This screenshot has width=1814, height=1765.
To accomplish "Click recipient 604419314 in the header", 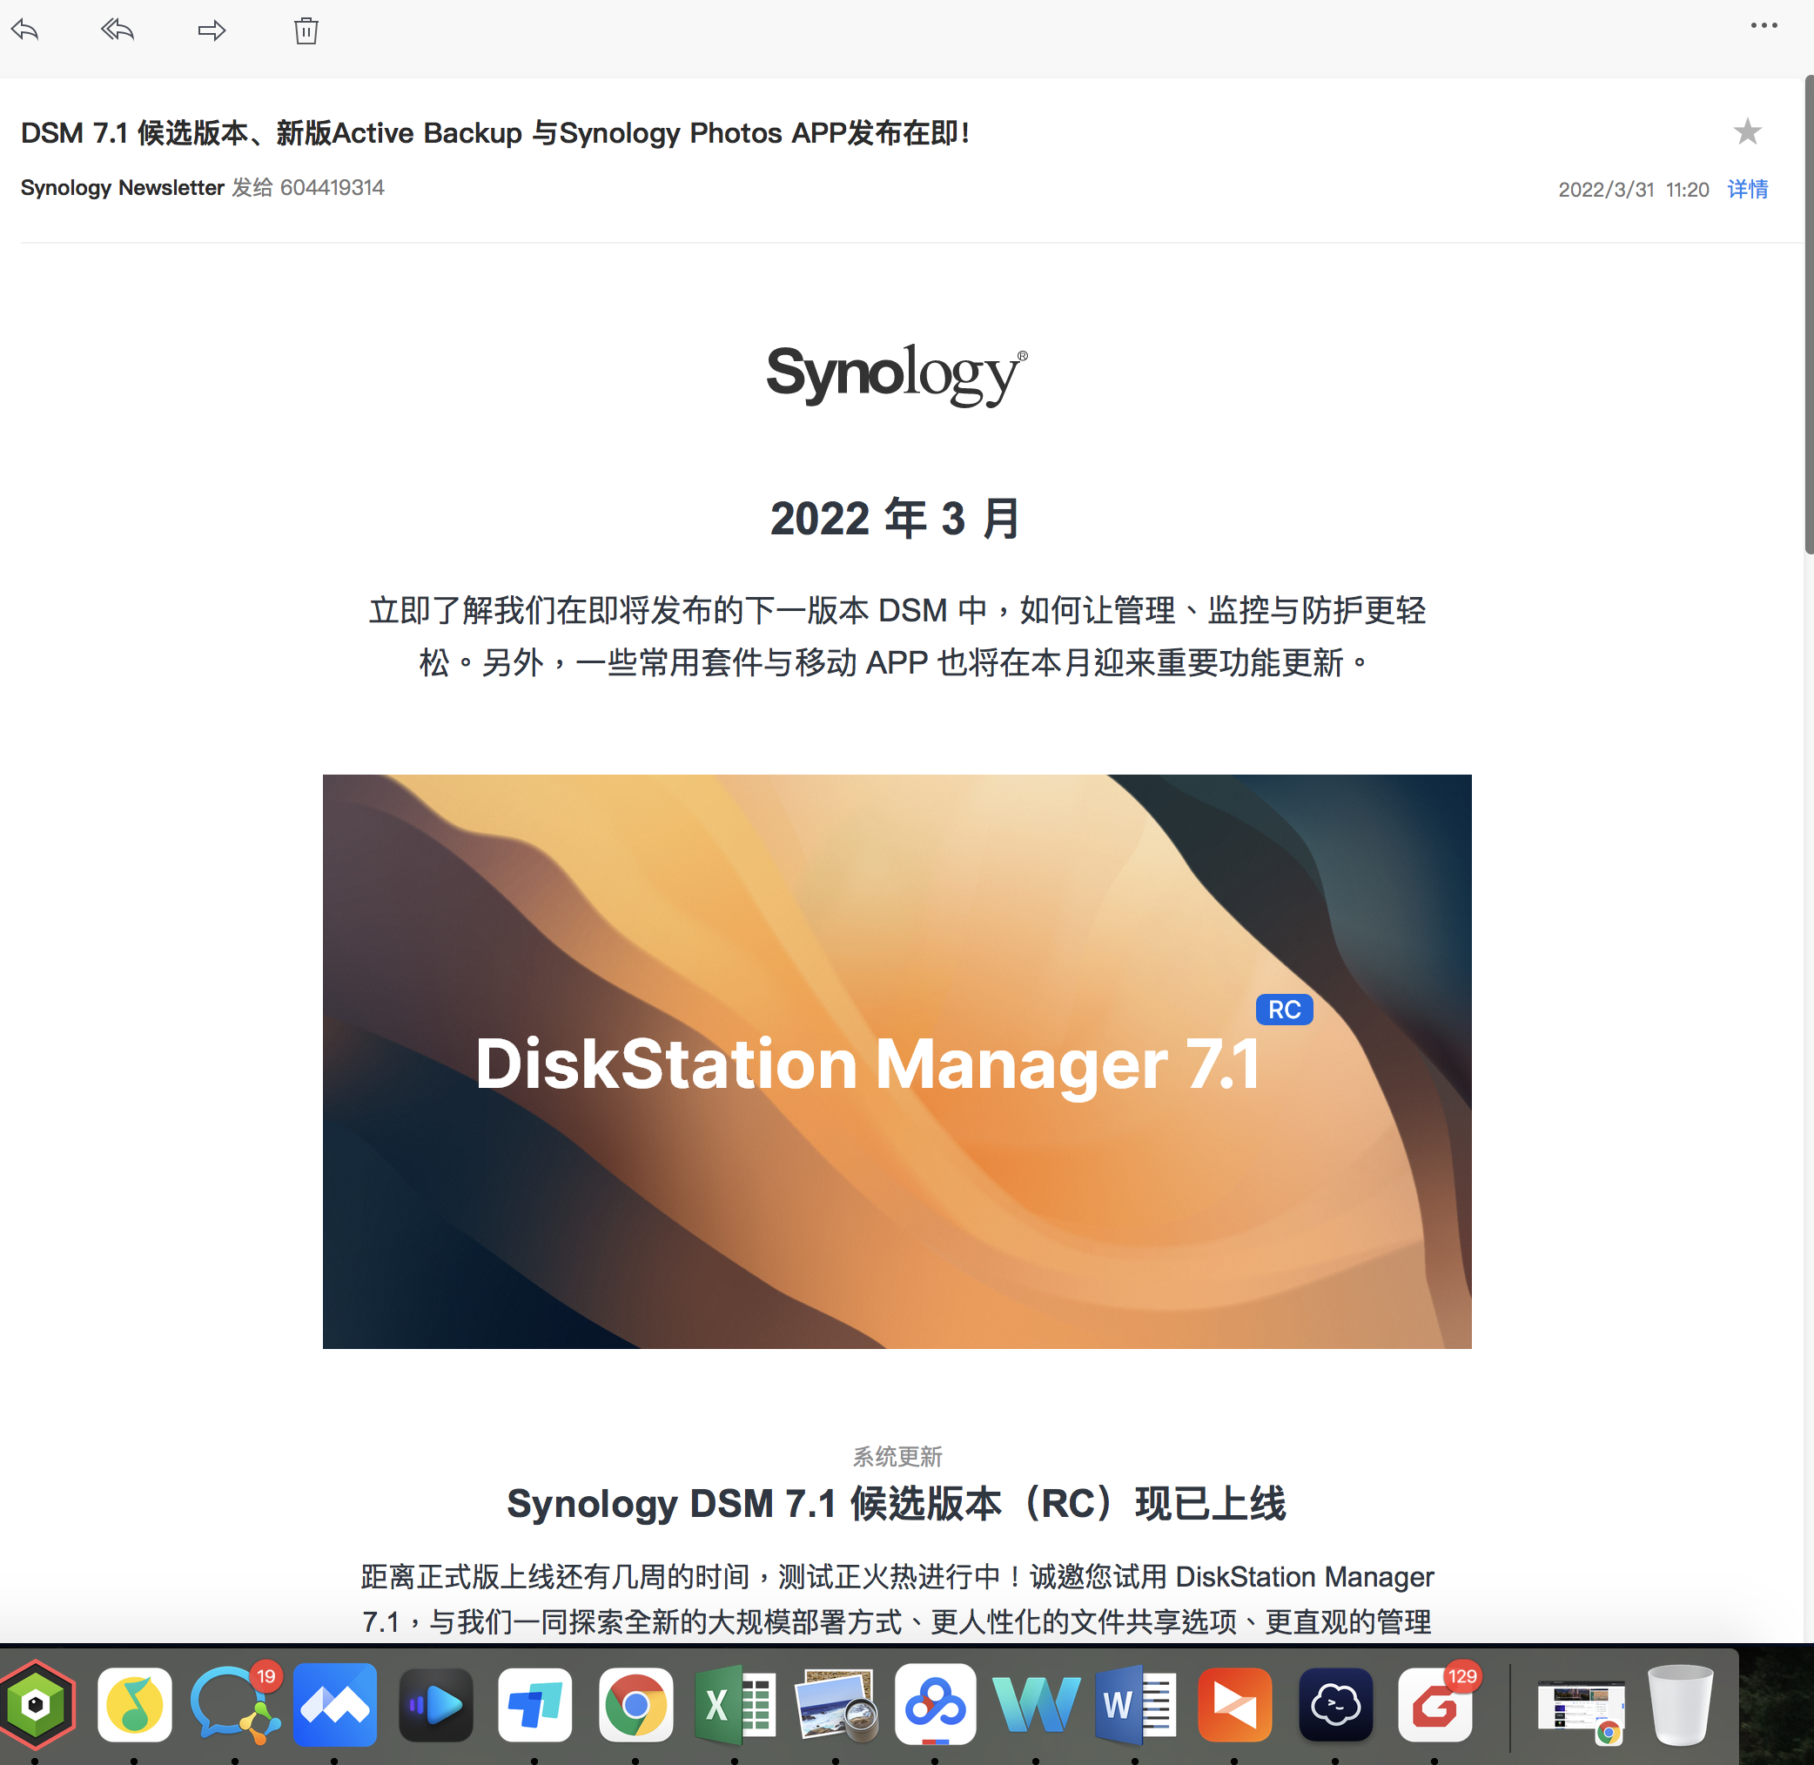I will click(x=332, y=188).
